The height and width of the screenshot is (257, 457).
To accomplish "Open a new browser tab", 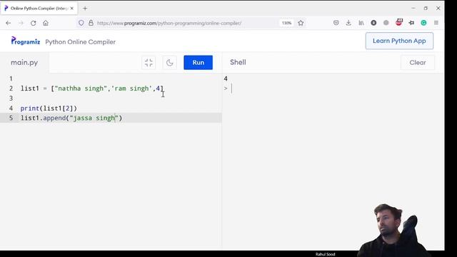I will (85, 9).
